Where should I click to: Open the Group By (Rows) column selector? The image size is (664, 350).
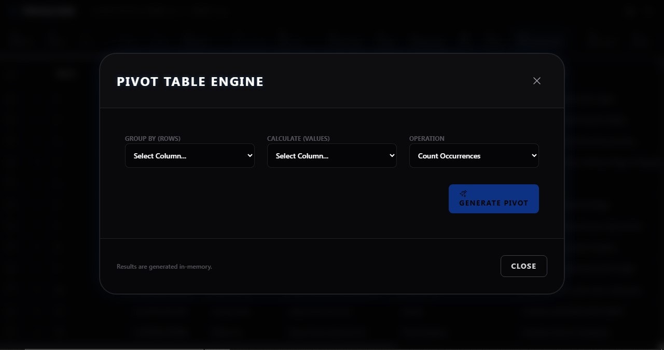click(189, 155)
